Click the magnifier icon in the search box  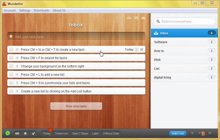[158, 21]
